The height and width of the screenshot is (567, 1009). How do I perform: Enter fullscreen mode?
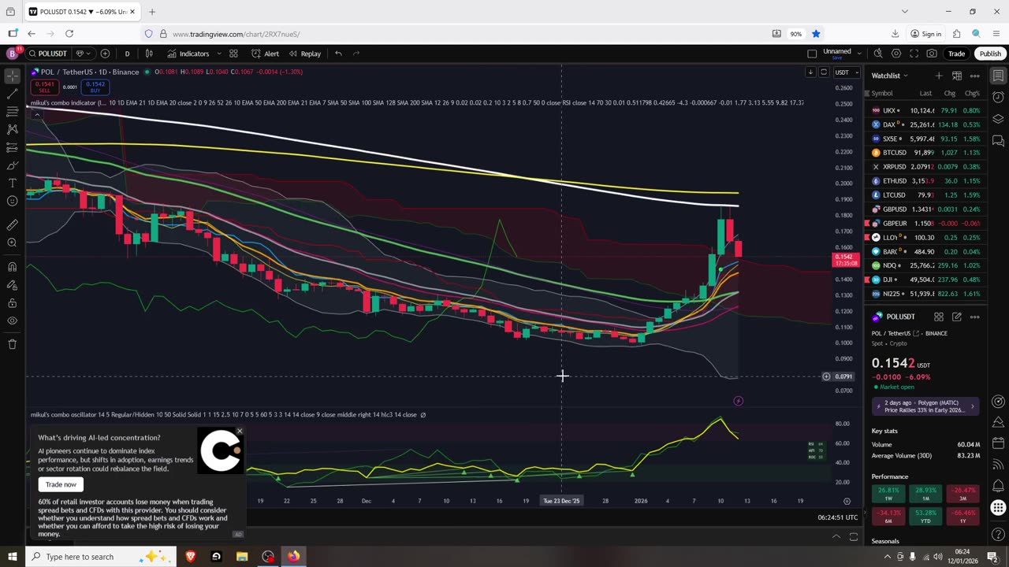point(914,54)
